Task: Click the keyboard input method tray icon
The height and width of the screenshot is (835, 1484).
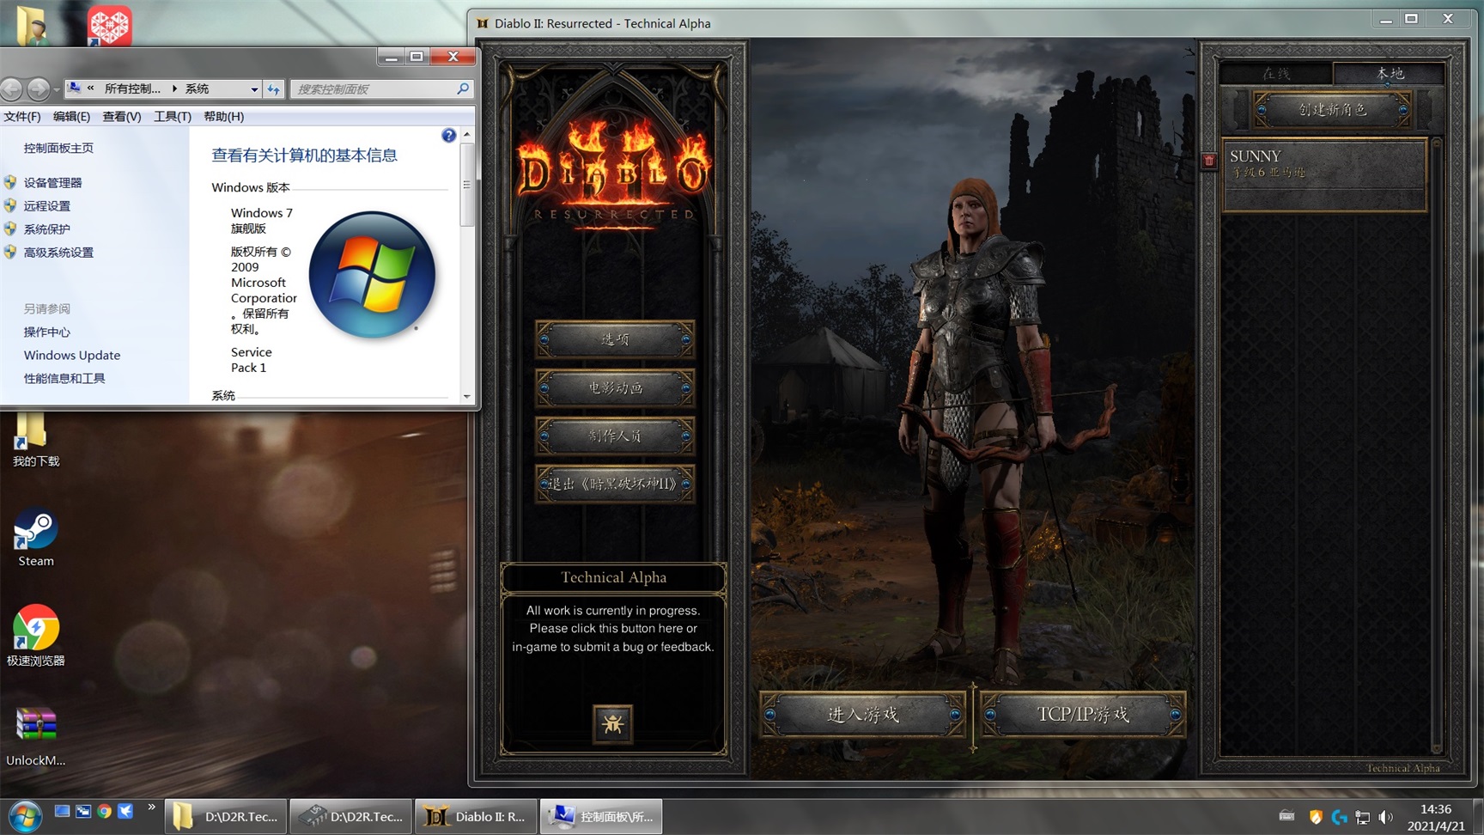Action: tap(1286, 816)
